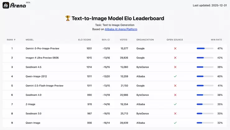
Task: Click the green checkmark in Z-Image row
Action: coord(175,104)
